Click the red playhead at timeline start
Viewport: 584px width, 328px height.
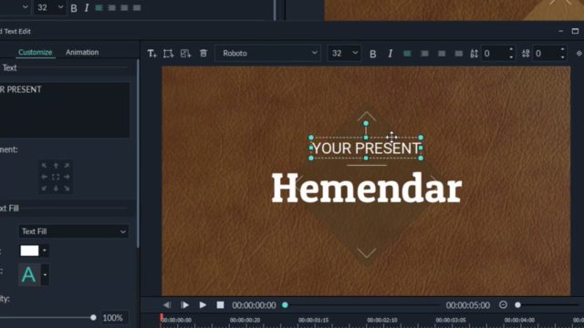coord(162,318)
